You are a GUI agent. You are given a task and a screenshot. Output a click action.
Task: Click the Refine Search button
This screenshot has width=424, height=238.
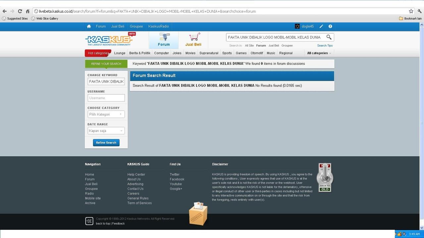tap(106, 142)
